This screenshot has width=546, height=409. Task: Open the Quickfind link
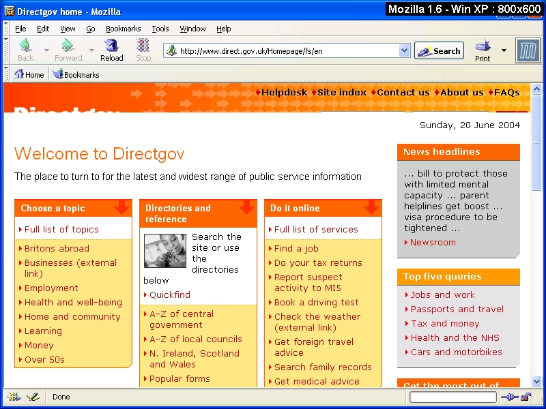pos(170,295)
